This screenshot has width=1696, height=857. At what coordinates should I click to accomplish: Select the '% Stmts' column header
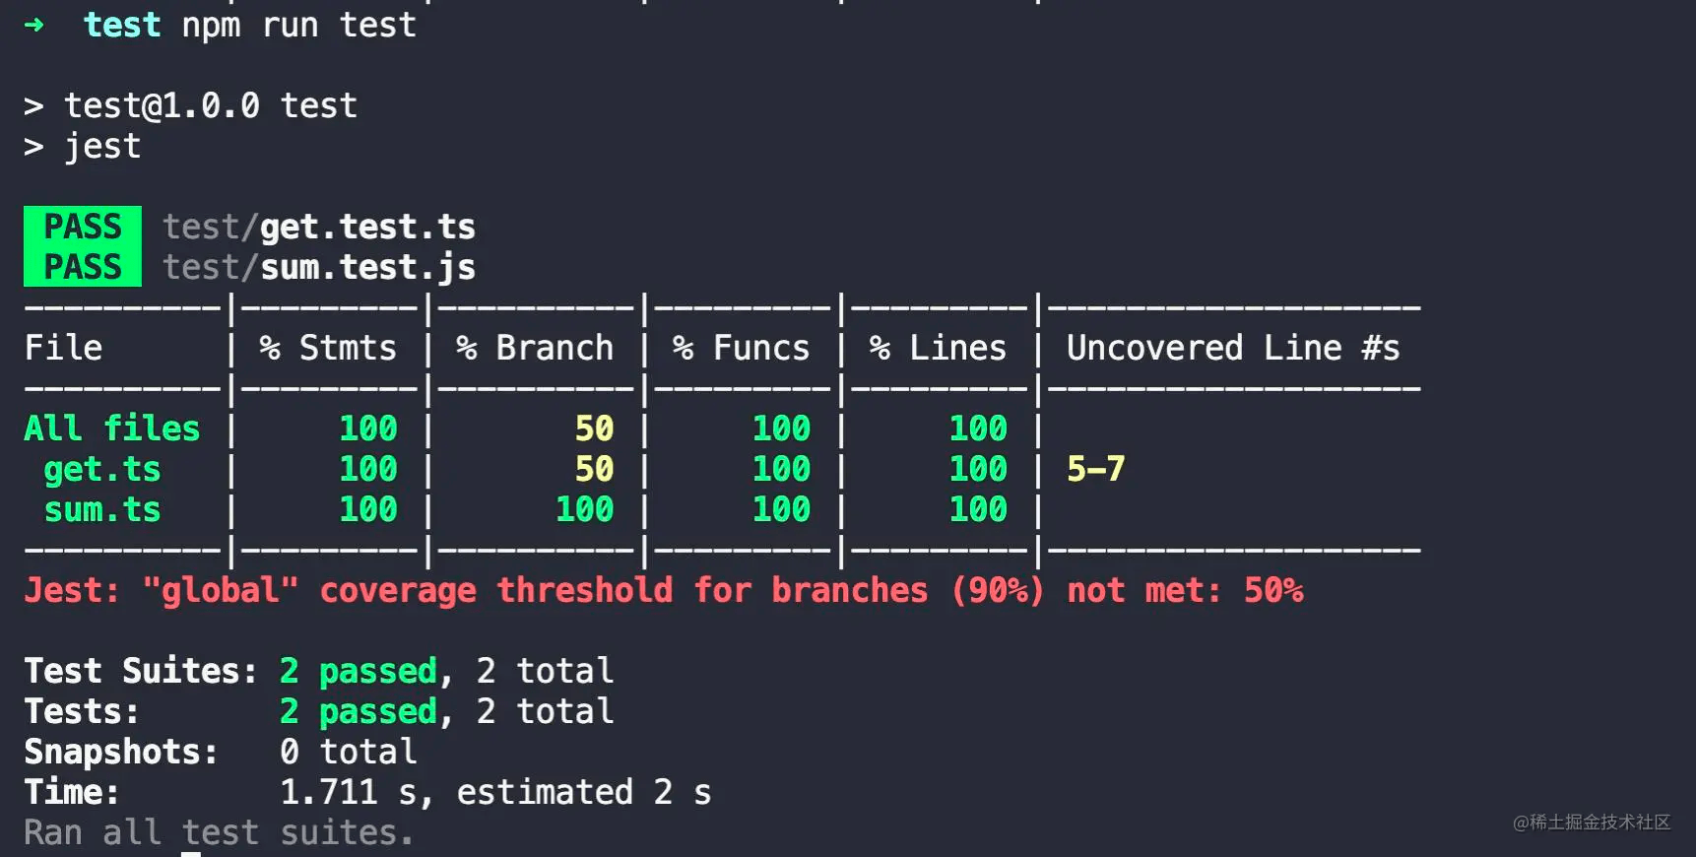coord(328,348)
